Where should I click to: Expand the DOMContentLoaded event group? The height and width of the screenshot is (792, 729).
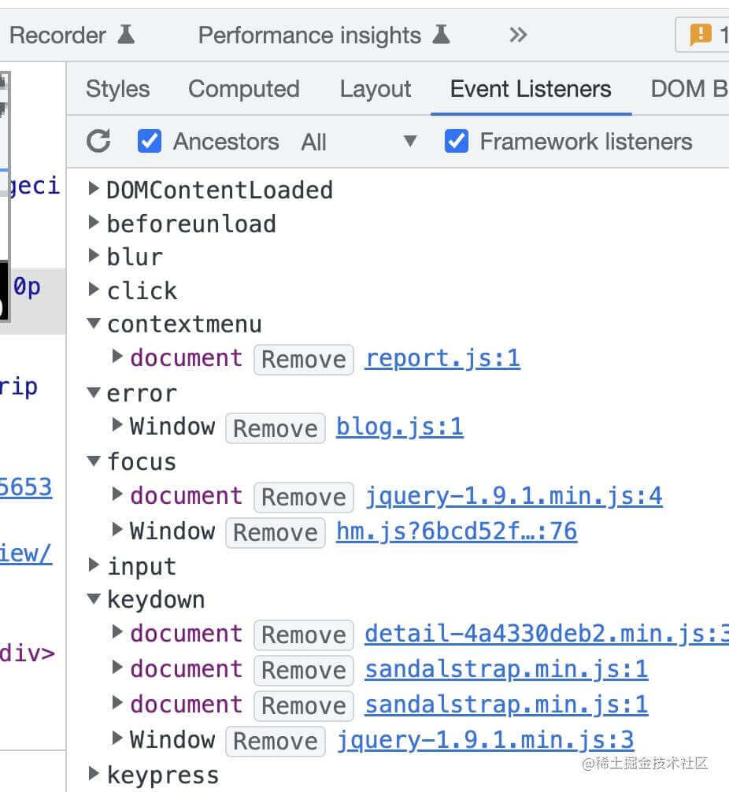[94, 190]
